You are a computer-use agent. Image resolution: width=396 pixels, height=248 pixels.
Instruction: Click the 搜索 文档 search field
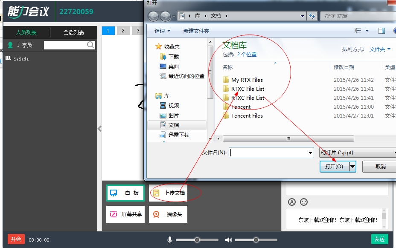tap(358, 16)
